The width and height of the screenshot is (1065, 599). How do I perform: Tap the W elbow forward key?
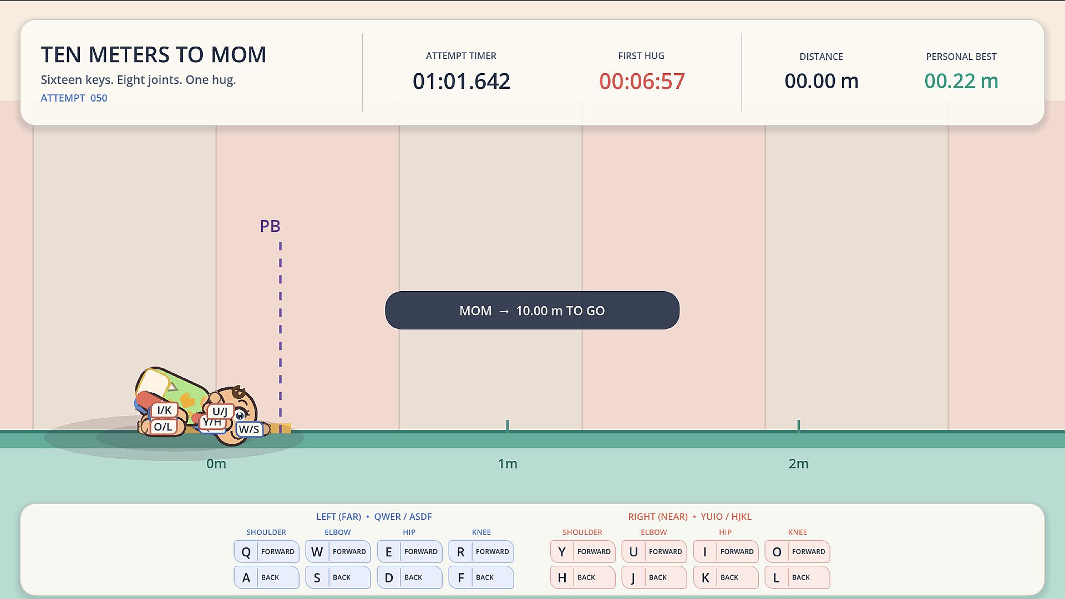tap(338, 551)
